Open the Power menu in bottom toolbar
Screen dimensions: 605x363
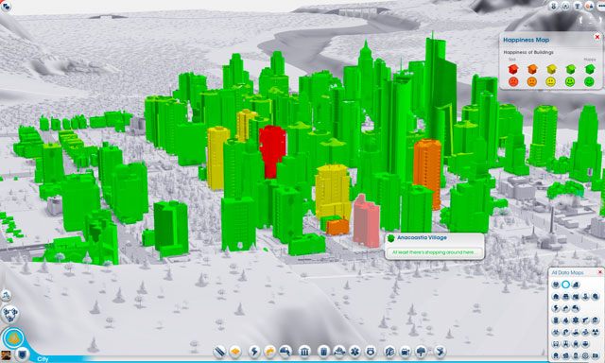(x=254, y=352)
